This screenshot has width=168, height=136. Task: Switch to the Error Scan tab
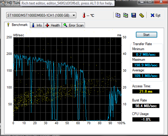click(73, 25)
